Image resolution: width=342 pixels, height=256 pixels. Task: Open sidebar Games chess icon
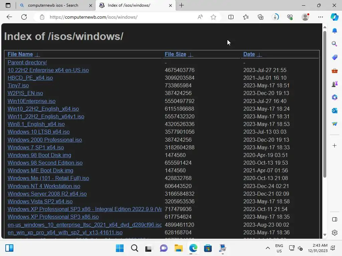[x=335, y=84]
